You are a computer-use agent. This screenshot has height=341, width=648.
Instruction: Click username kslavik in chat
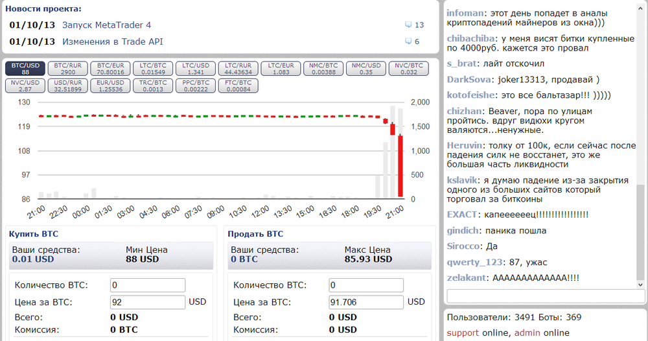point(461,180)
